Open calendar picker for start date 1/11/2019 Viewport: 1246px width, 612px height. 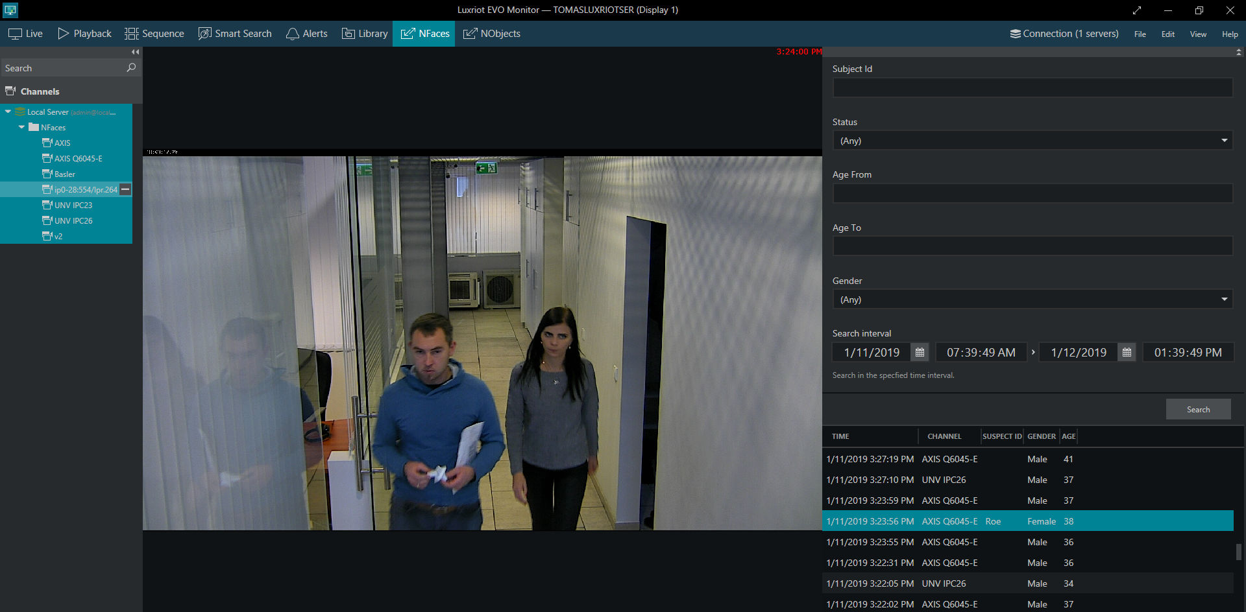point(920,353)
